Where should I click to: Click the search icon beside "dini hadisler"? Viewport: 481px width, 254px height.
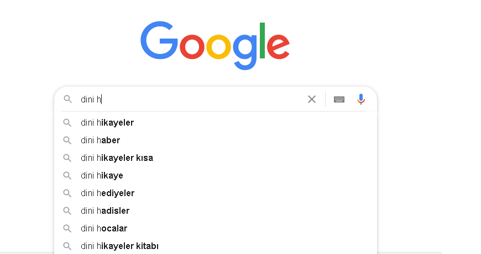pos(67,210)
